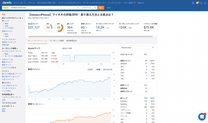208x123 pixels.
Task: Focus the URL input field
Action: 43,8
